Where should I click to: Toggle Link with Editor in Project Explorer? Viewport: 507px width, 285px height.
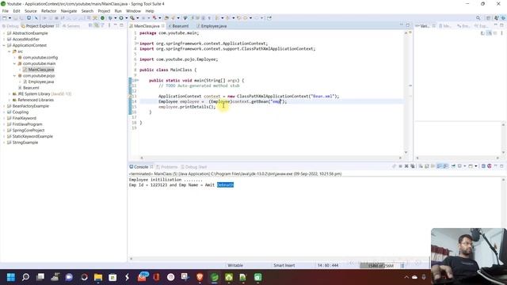[x=97, y=25]
